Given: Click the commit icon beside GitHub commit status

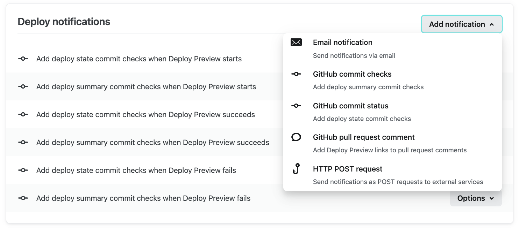Looking at the screenshot, I should point(296,106).
